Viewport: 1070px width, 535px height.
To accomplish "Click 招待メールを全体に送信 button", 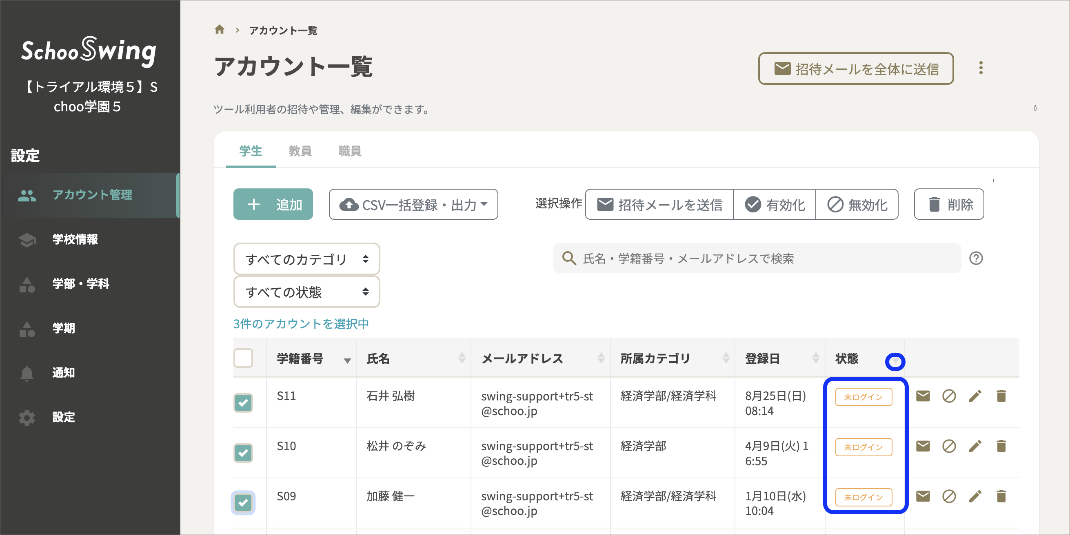I will point(856,69).
